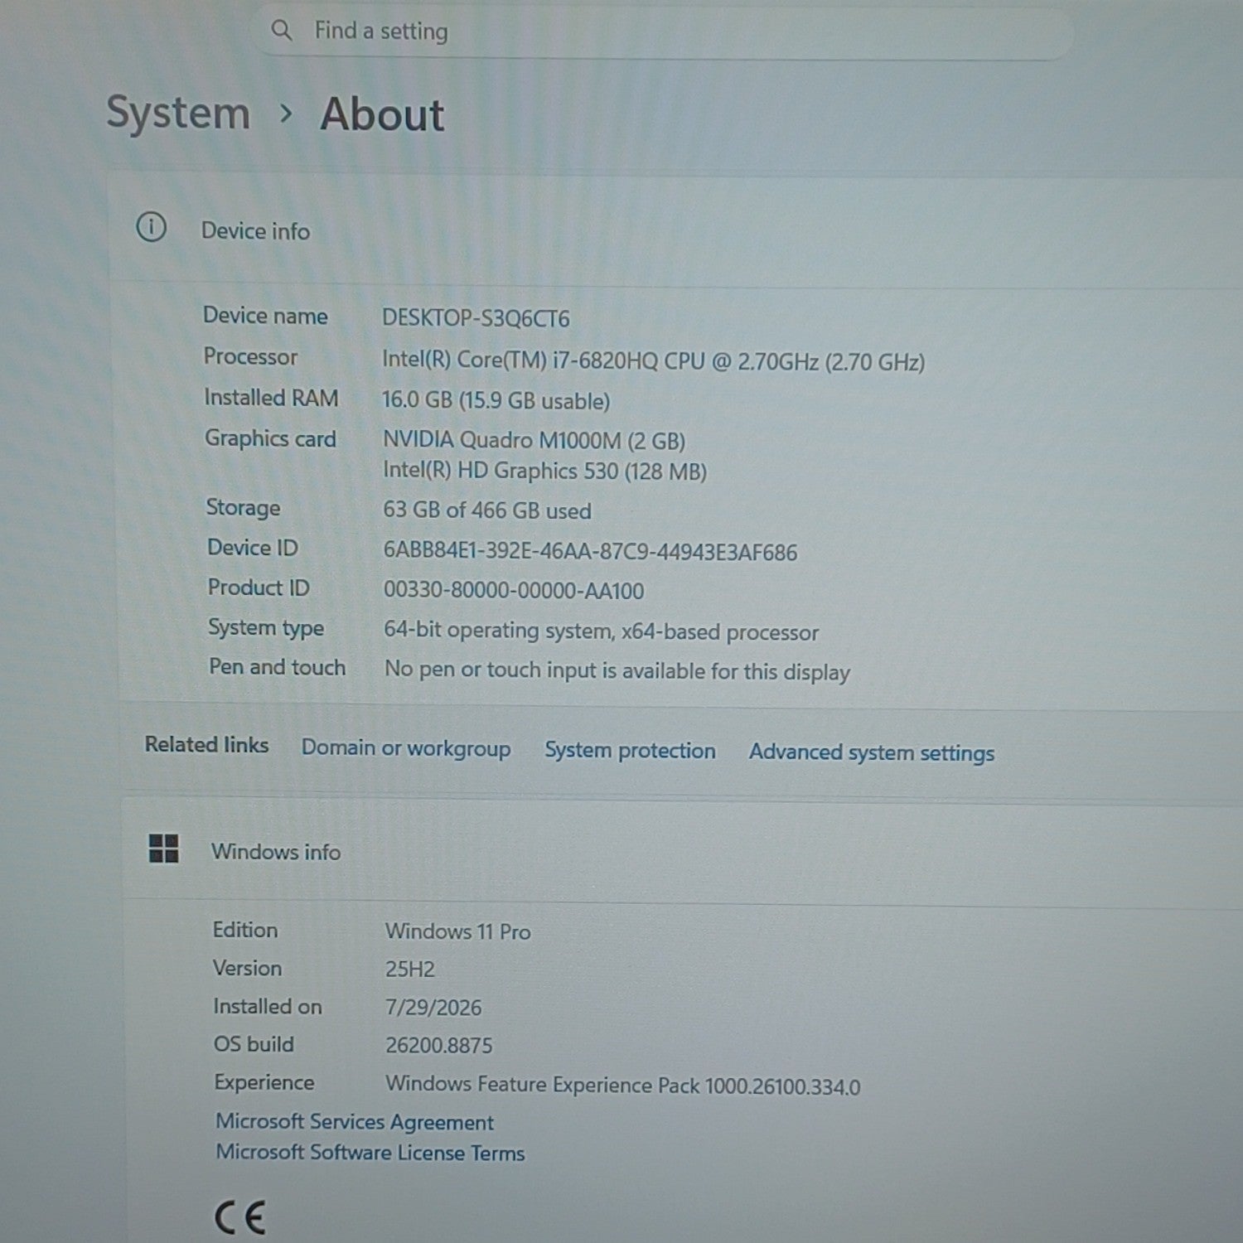Click the About page heading
The width and height of the screenshot is (1243, 1243).
382,114
